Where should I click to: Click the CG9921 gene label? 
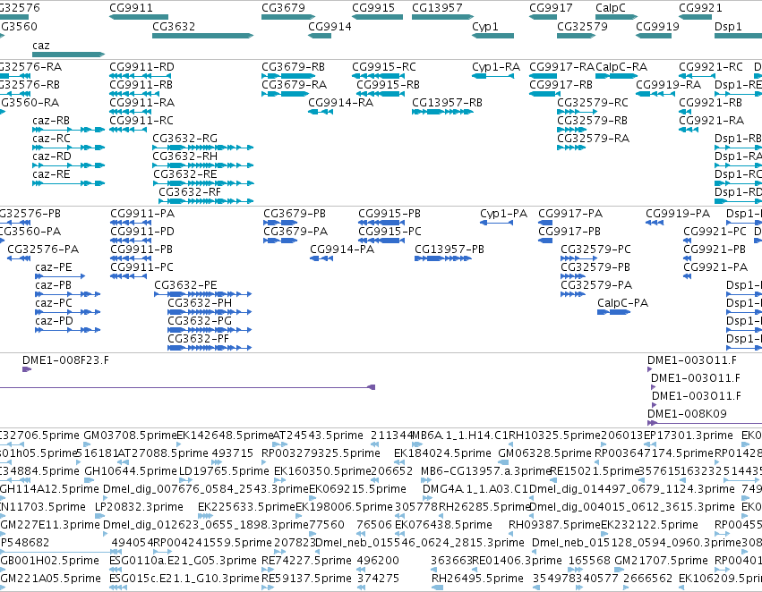click(x=700, y=8)
